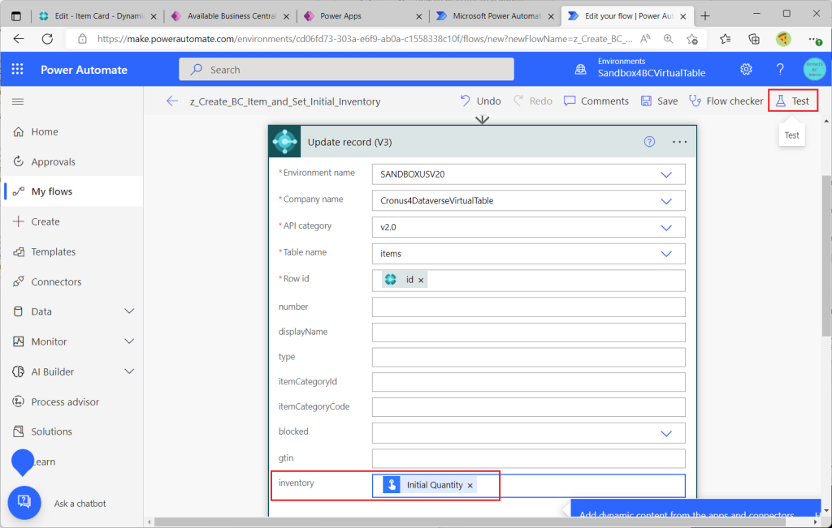Open browser Collections icon

click(x=753, y=39)
